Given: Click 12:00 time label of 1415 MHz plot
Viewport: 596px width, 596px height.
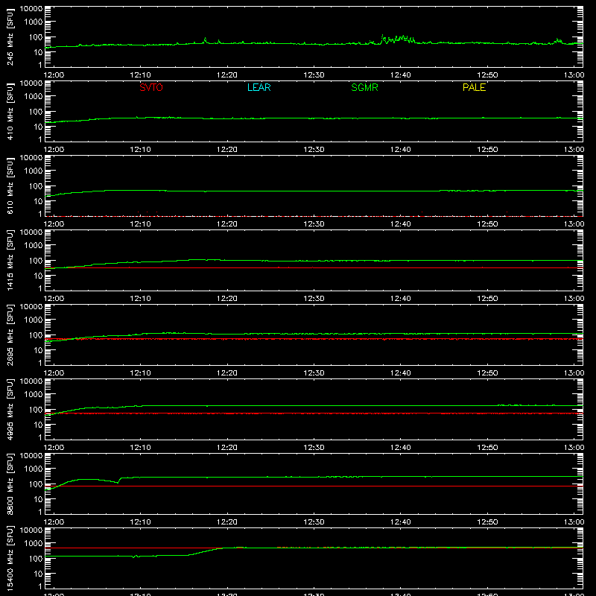Looking at the screenshot, I should click(x=54, y=299).
